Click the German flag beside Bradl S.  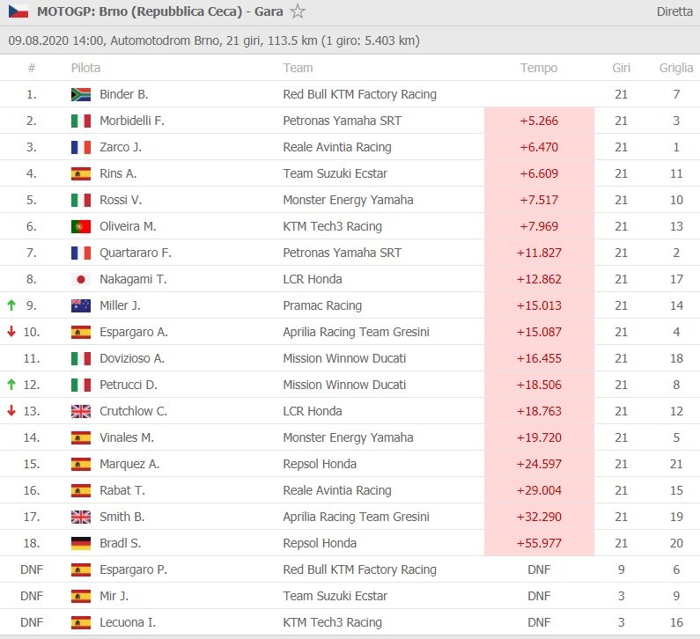(81, 544)
